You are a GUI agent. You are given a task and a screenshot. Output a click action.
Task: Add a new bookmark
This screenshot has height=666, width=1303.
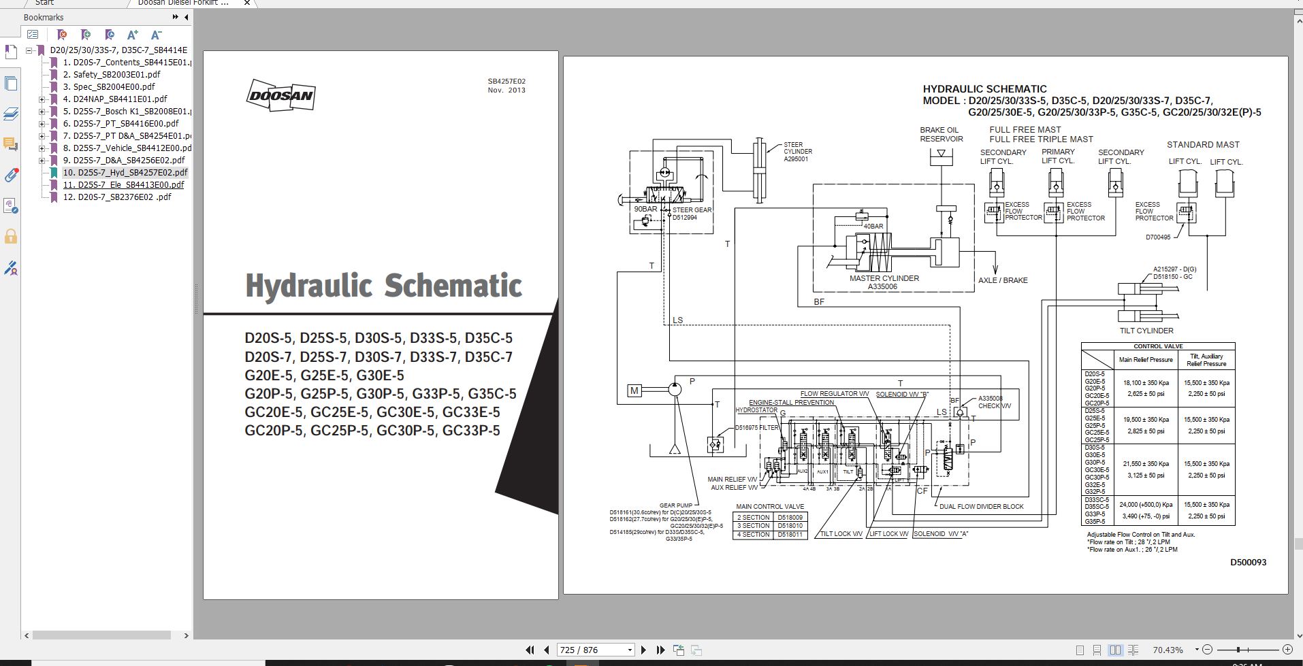85,34
